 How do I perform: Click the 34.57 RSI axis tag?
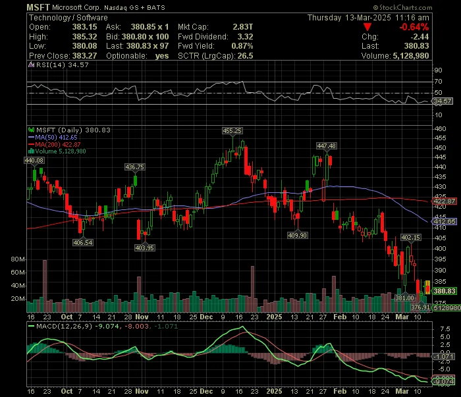click(442, 101)
